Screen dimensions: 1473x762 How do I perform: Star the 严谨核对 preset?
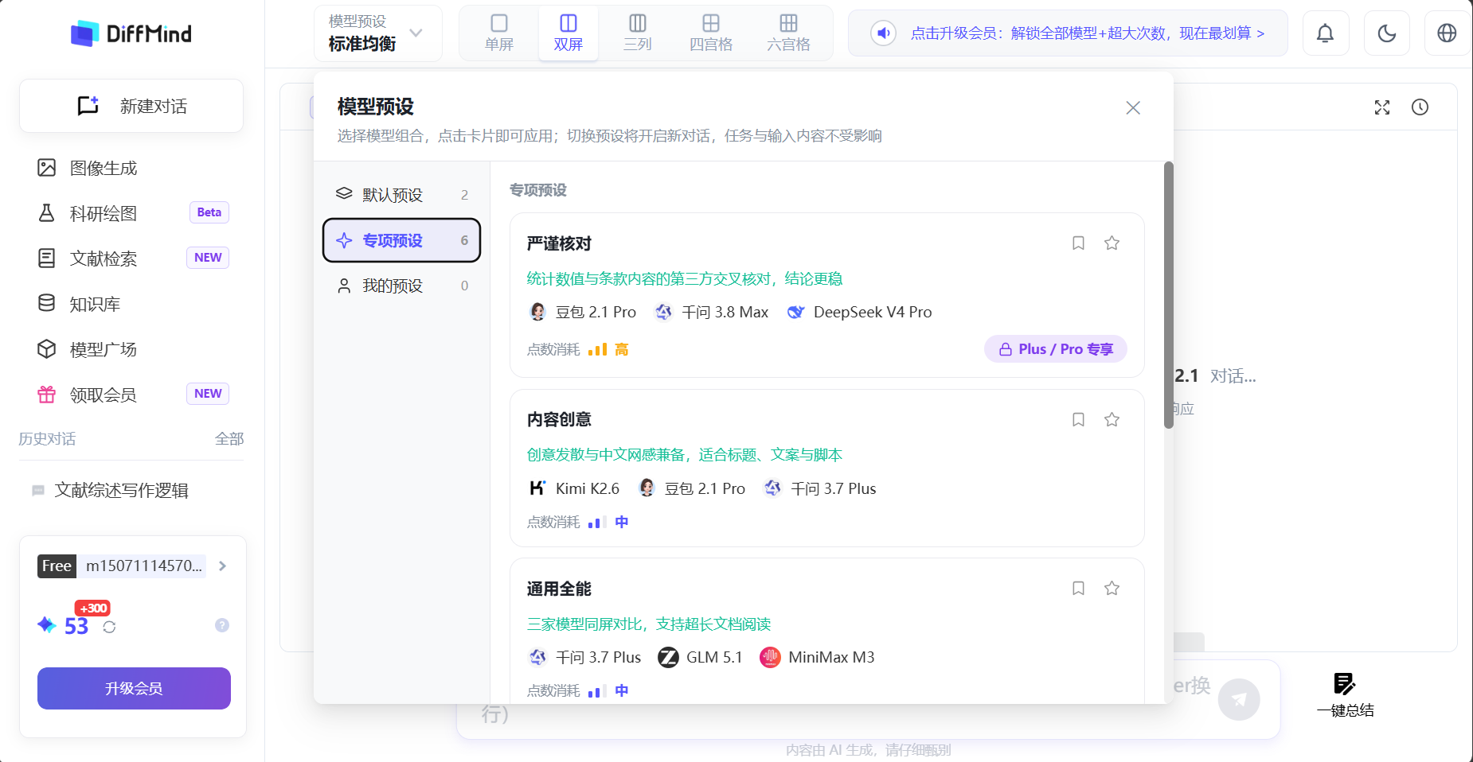(x=1112, y=243)
